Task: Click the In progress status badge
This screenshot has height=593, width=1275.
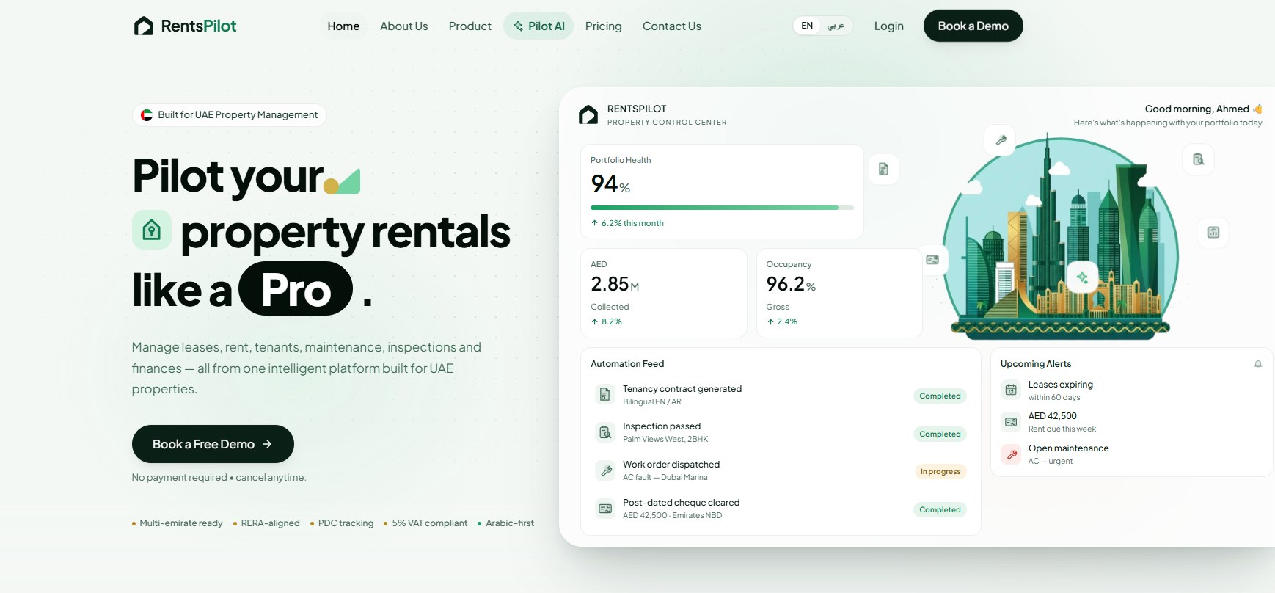Action: (x=940, y=472)
